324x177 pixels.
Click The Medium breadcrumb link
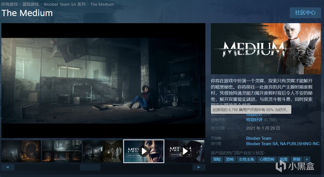pyautogui.click(x=102, y=4)
